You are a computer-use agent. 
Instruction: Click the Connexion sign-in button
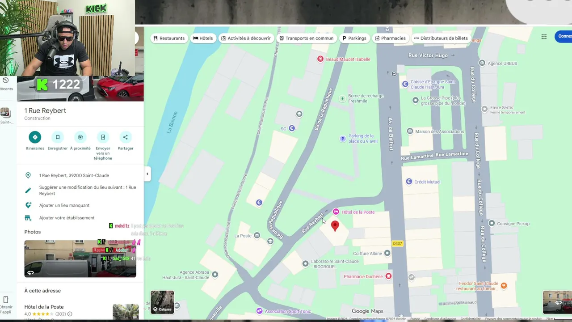coord(564,37)
